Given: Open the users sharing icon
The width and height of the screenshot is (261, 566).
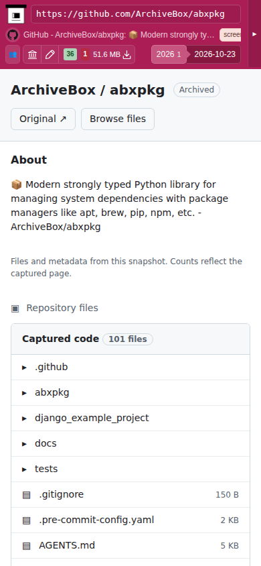Looking at the screenshot, I should point(13,54).
